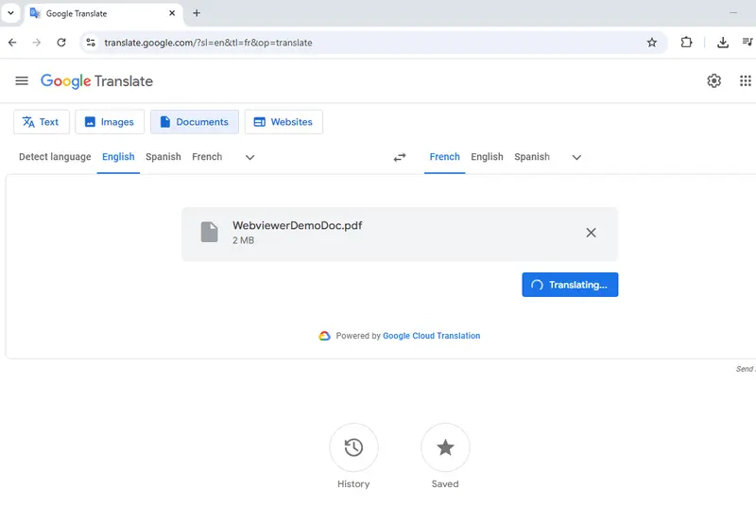Open Google Translate settings gear

pos(714,80)
